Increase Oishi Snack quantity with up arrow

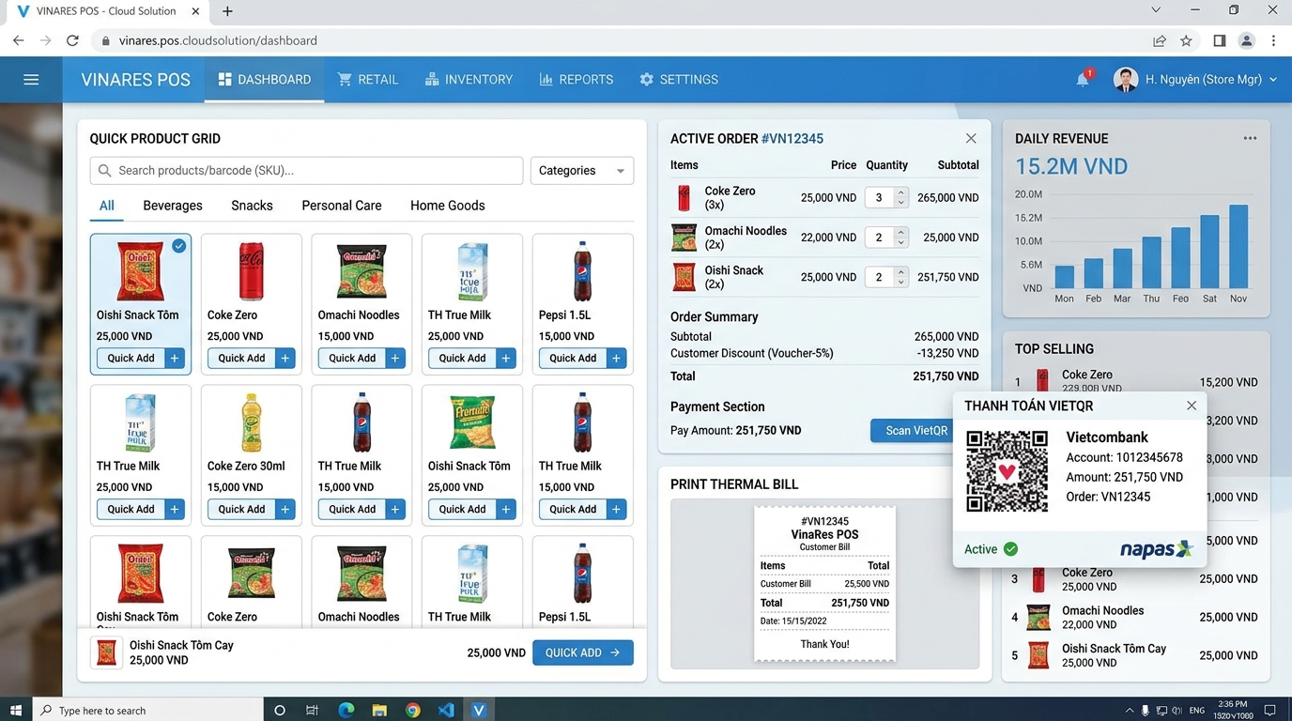(x=900, y=272)
